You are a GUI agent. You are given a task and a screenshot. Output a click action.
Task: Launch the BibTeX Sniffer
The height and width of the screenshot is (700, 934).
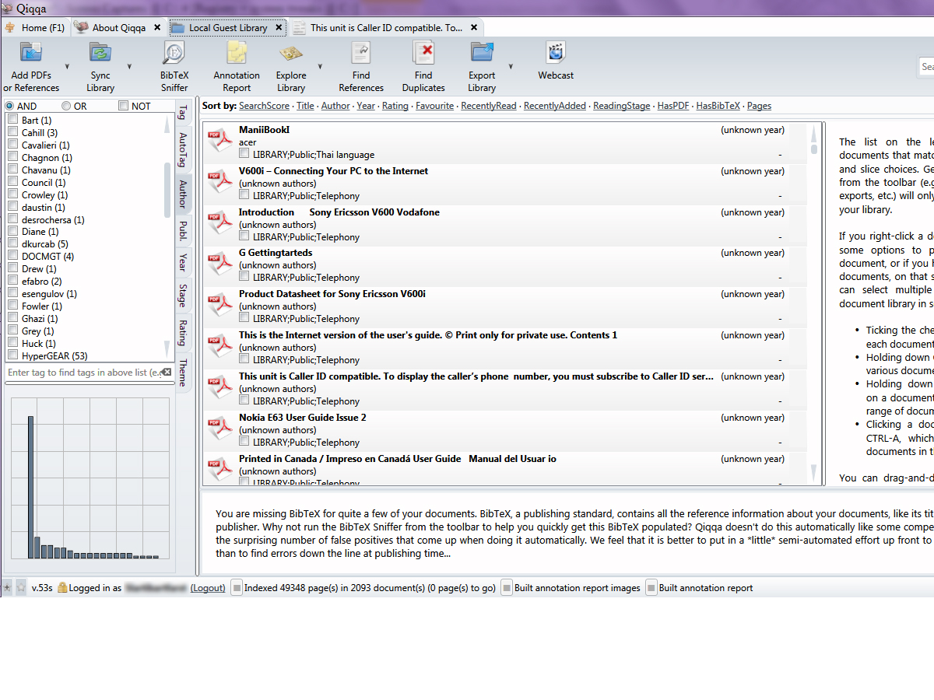pos(174,54)
